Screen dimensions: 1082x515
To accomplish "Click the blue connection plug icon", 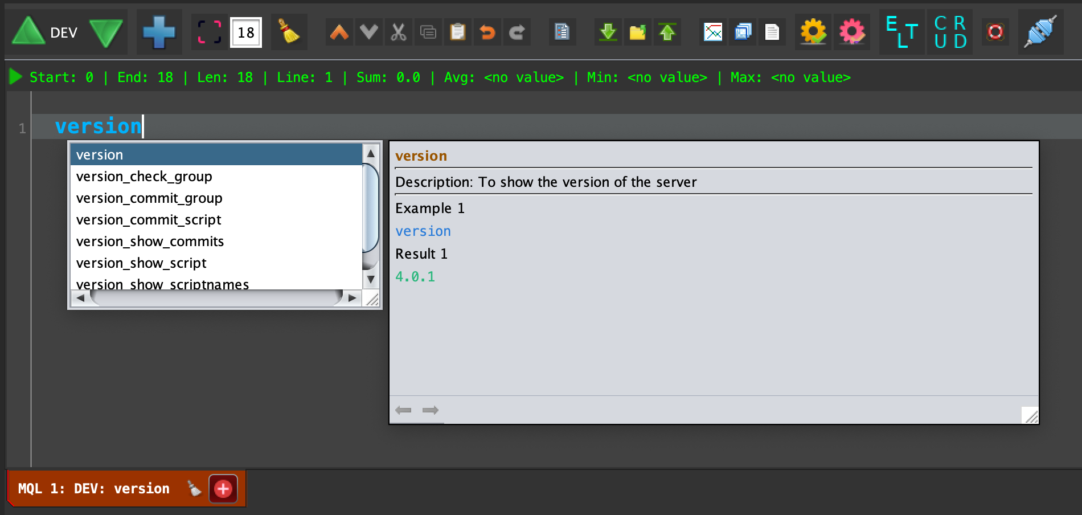I will [1040, 32].
